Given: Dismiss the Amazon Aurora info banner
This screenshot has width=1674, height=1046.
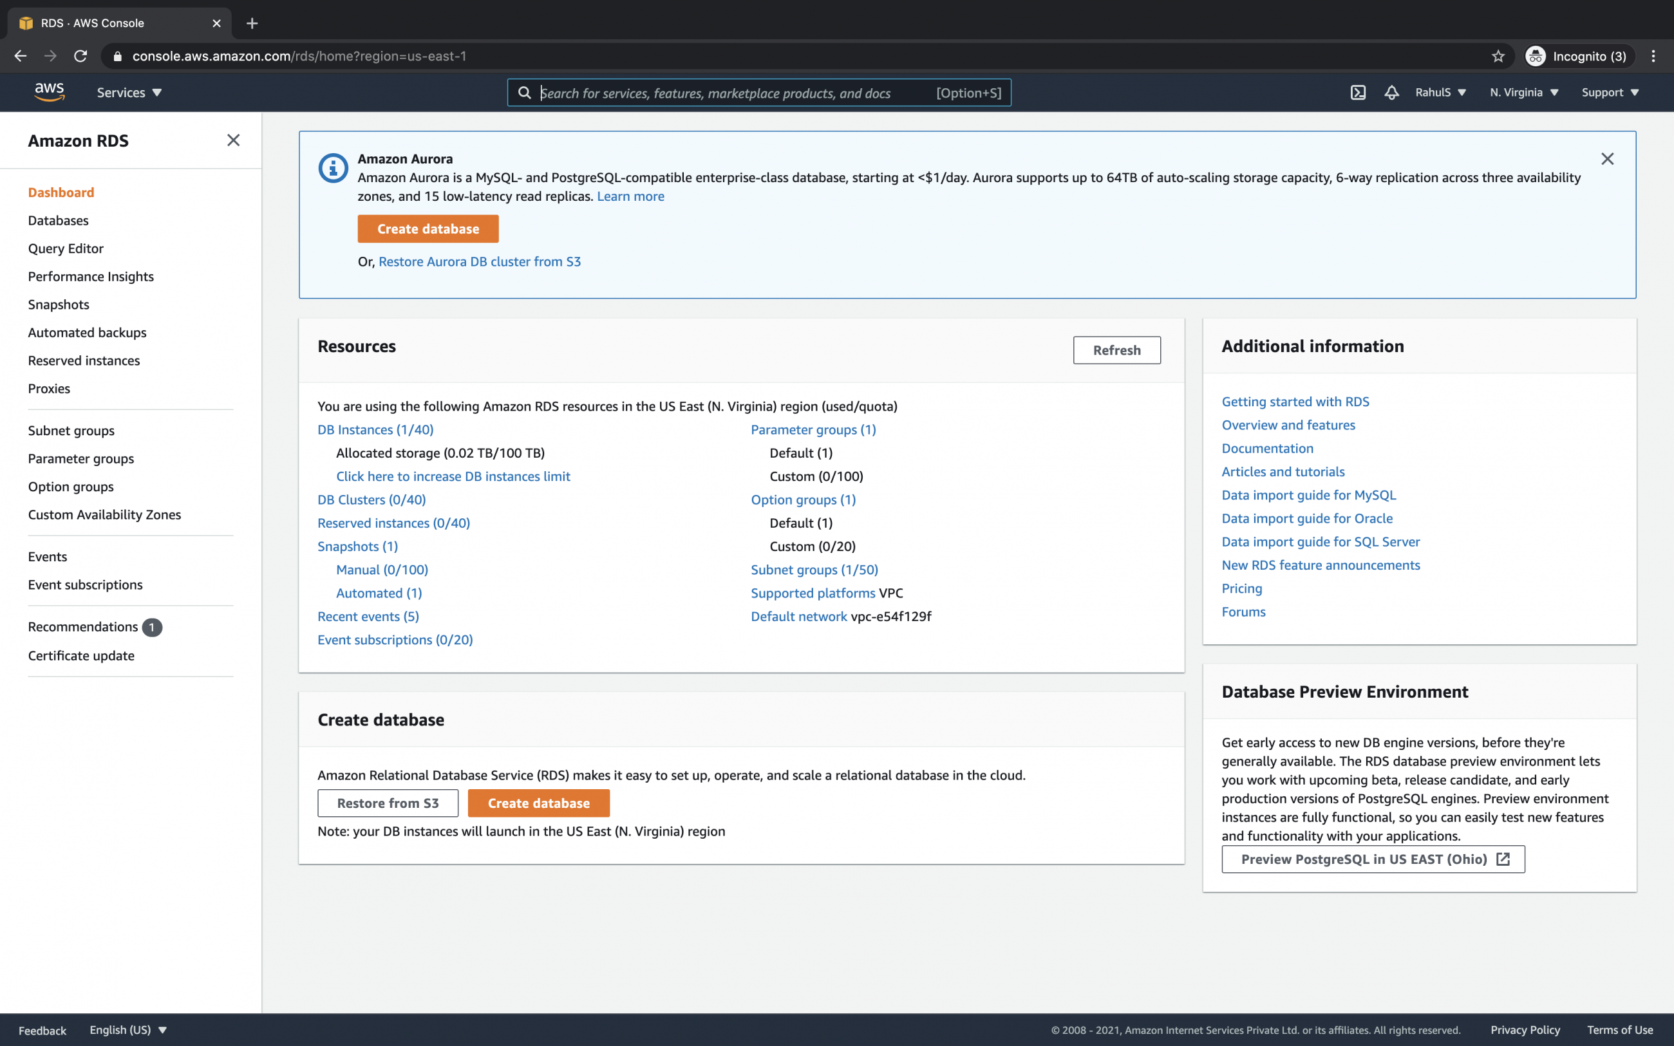Looking at the screenshot, I should click(1607, 159).
